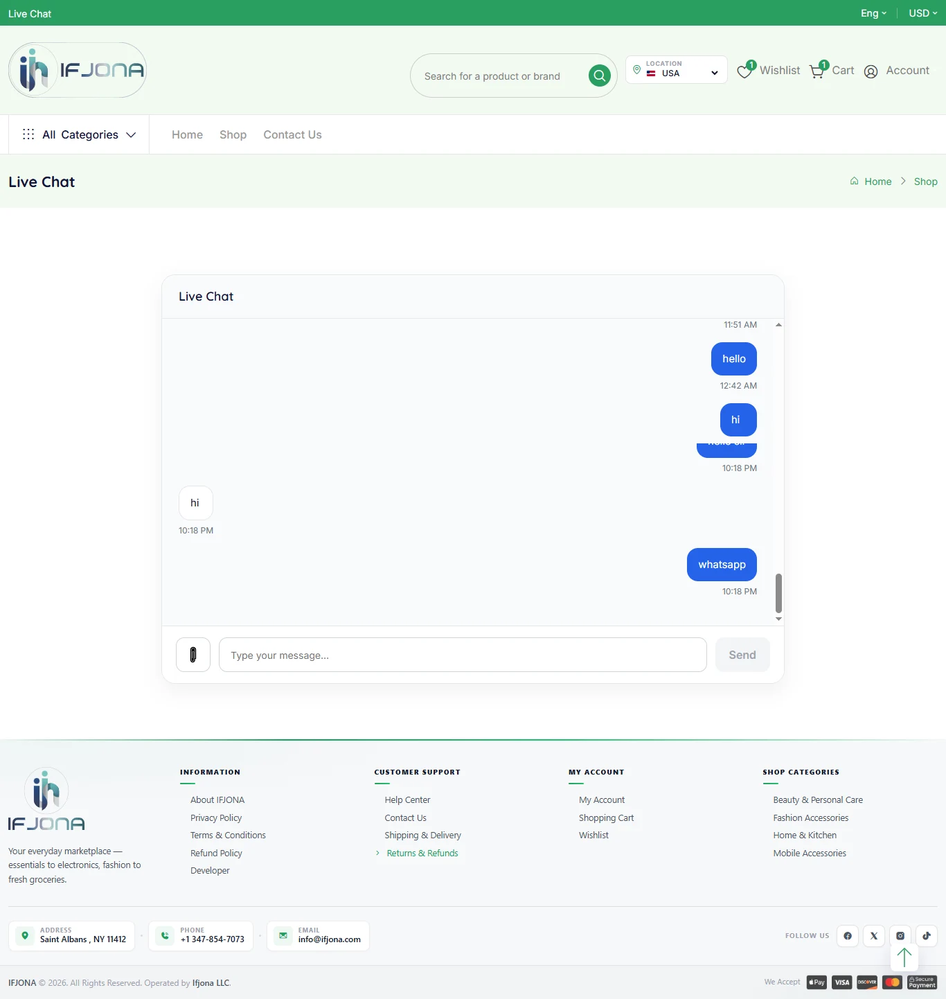Open the Privacy Policy footer link
Viewport: 946px width, 999px height.
[216, 818]
